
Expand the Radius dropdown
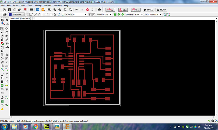tap(85, 14)
